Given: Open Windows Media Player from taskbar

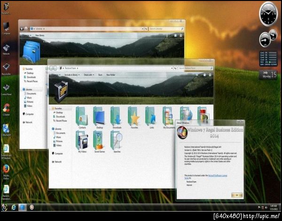Looking at the screenshot, I should 31,207.
